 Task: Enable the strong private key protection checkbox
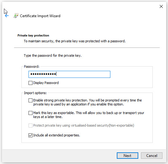30,100
